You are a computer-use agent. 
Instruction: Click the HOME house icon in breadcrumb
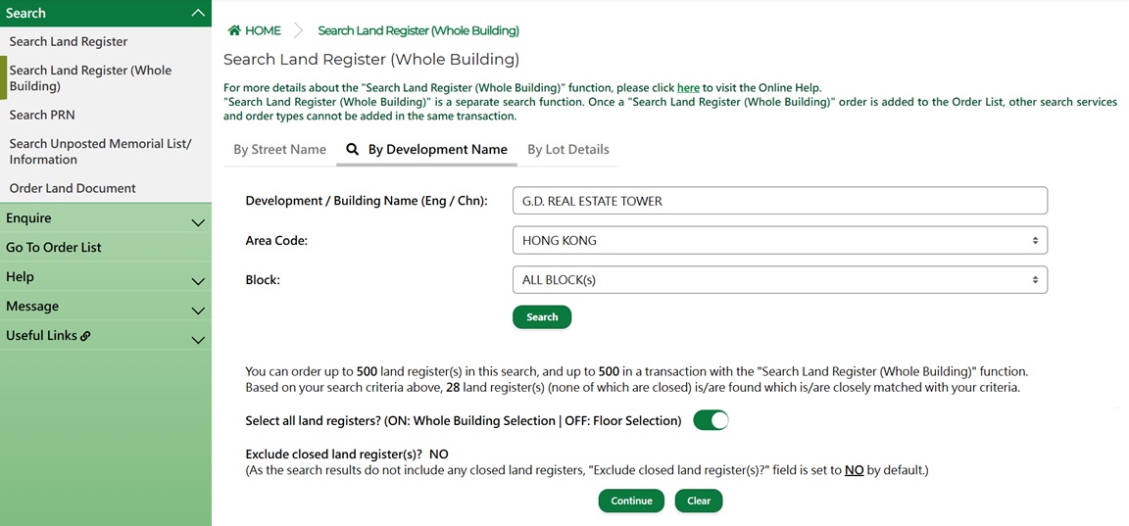234,30
